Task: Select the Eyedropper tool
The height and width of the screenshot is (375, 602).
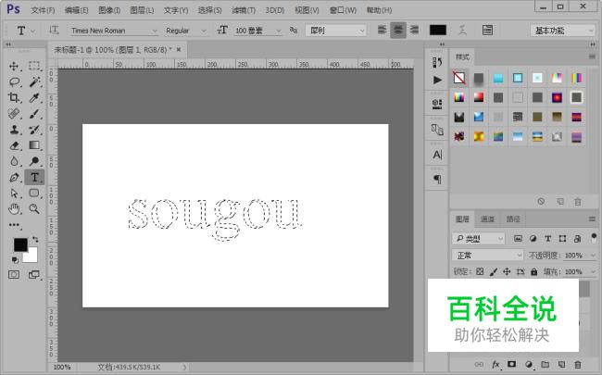Action: pos(34,97)
